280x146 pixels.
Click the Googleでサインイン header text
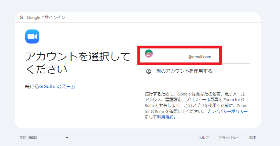click(46, 18)
